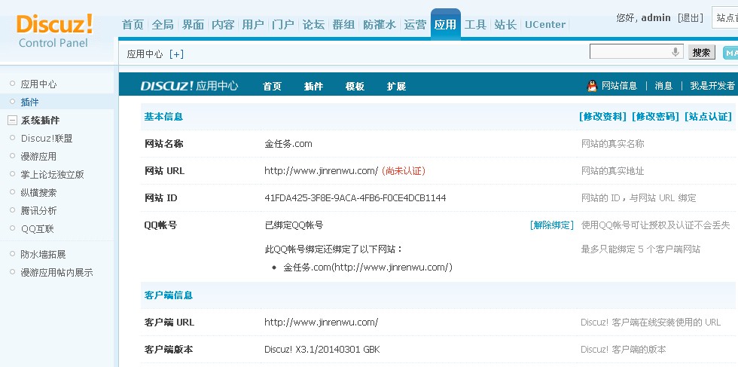
Task: Click [解除绑定] for QQ account
Action: (551, 225)
